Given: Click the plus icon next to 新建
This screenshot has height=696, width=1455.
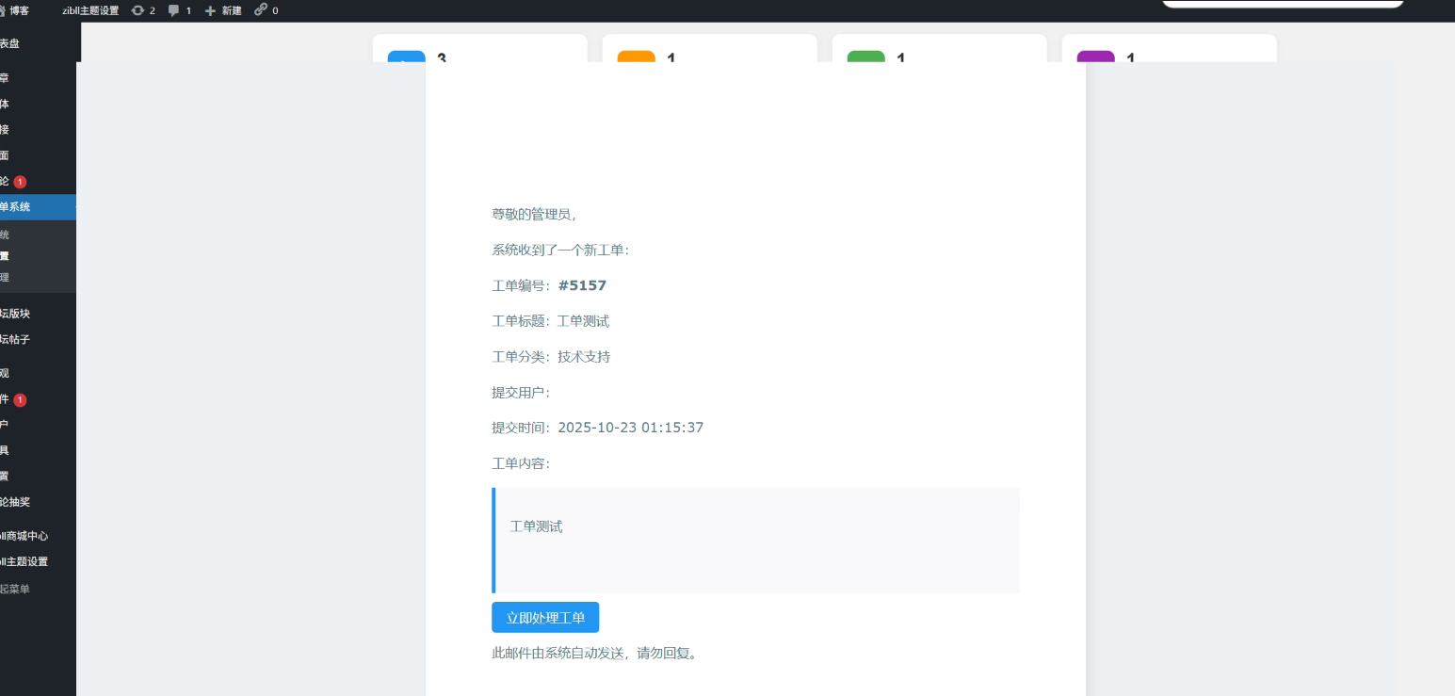Looking at the screenshot, I should pos(210,10).
